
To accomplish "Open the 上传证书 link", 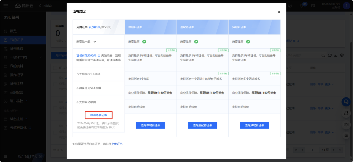I will pos(117,144).
